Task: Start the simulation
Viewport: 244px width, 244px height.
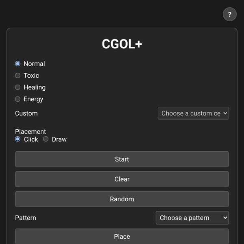Action: coord(122,159)
